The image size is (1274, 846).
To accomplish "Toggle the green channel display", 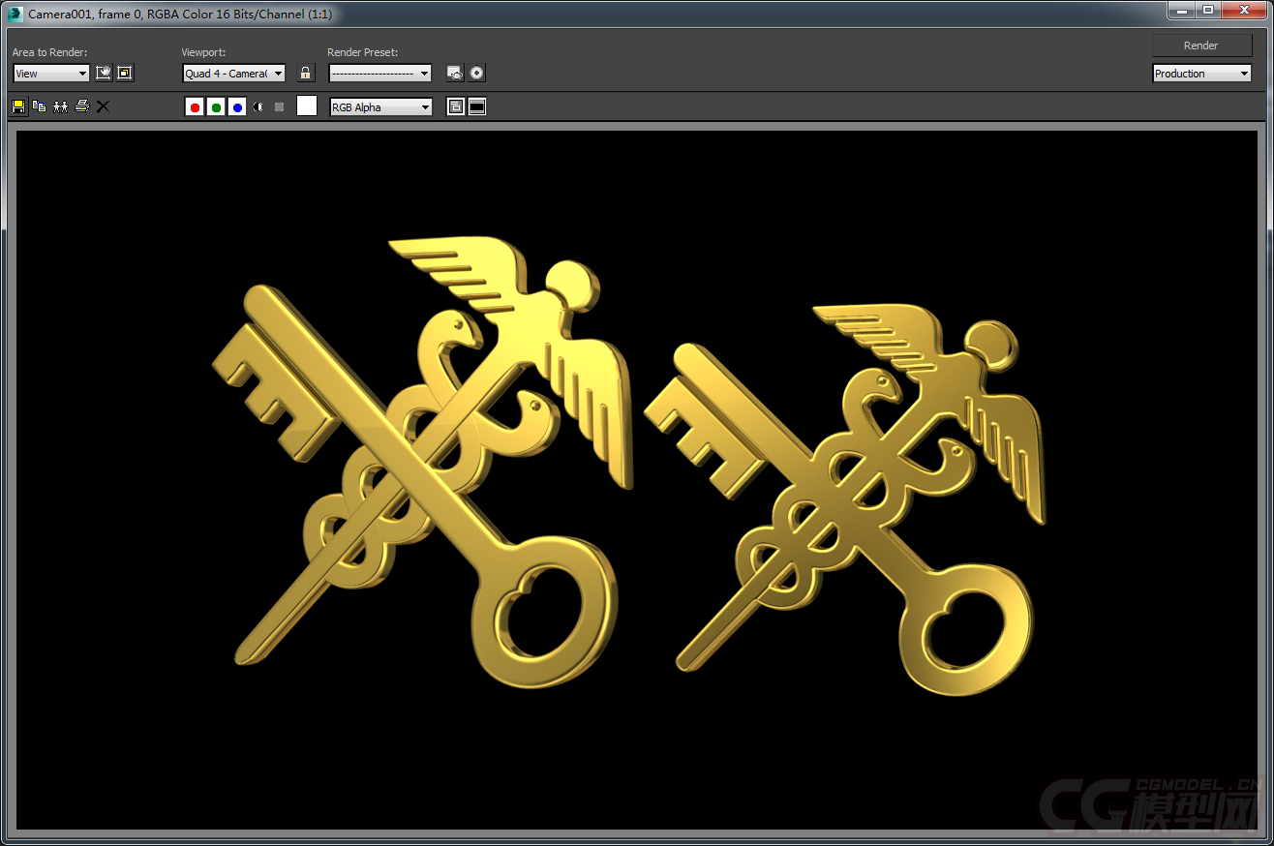I will pos(216,107).
